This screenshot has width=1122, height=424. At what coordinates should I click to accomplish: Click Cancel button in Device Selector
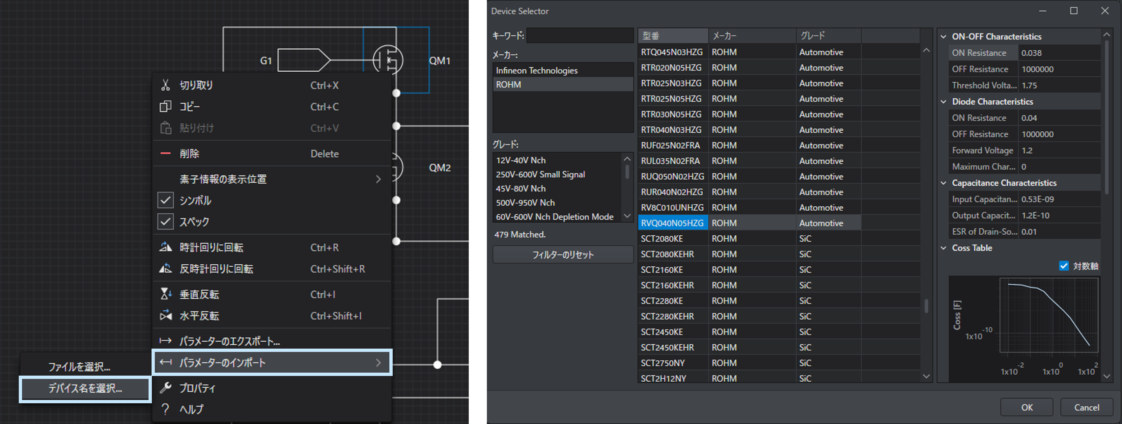coord(1086,408)
